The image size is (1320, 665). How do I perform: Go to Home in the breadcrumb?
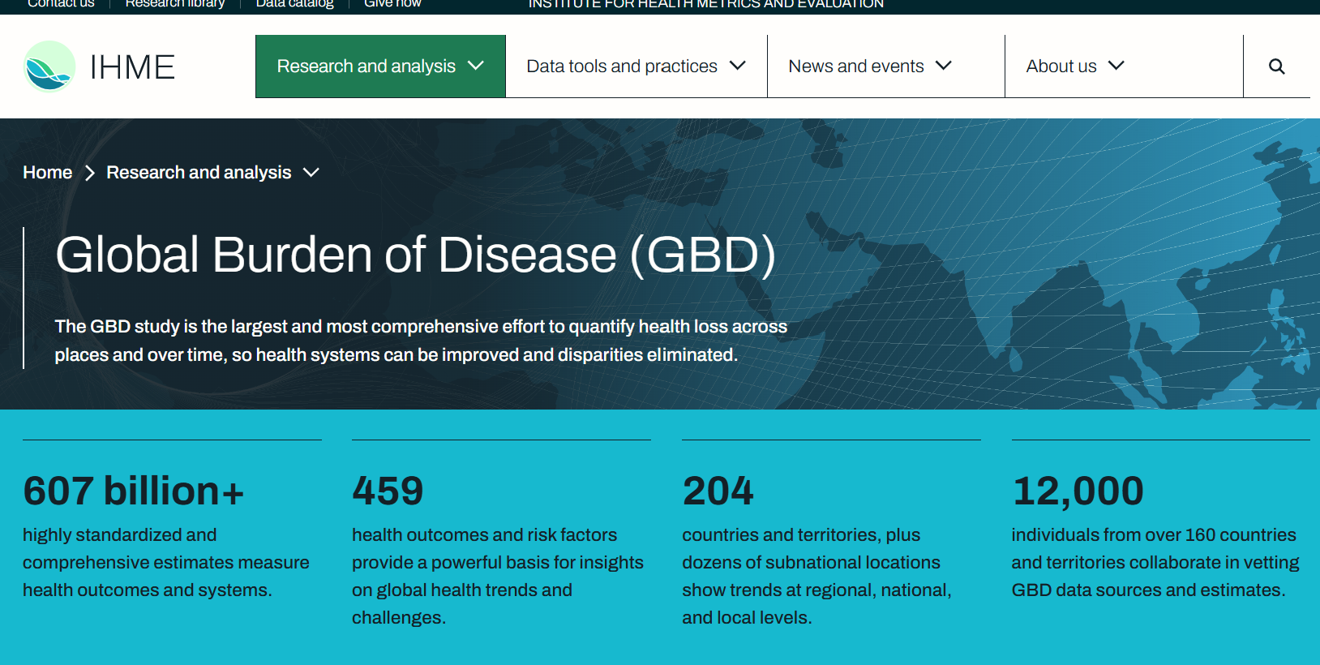click(47, 173)
